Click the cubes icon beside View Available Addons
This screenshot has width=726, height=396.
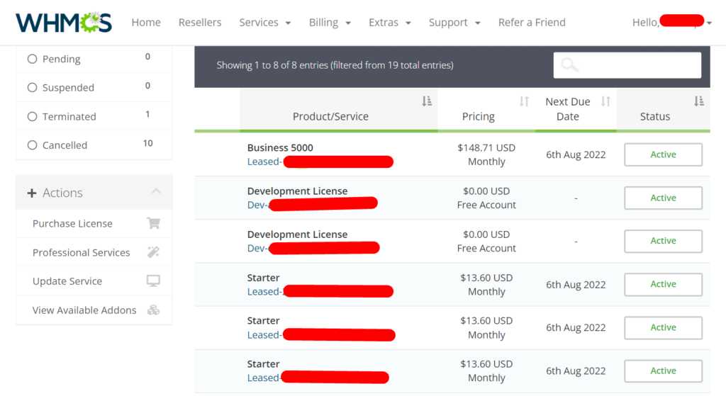pyautogui.click(x=153, y=310)
